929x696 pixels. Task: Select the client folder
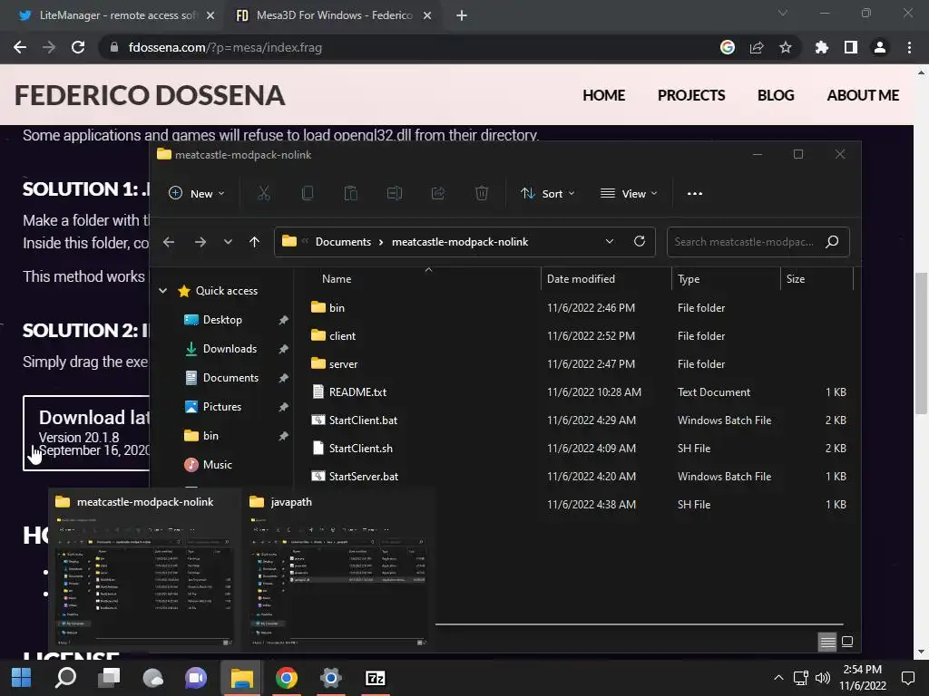pos(342,335)
